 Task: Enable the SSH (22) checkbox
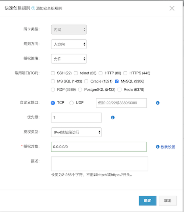(53, 73)
